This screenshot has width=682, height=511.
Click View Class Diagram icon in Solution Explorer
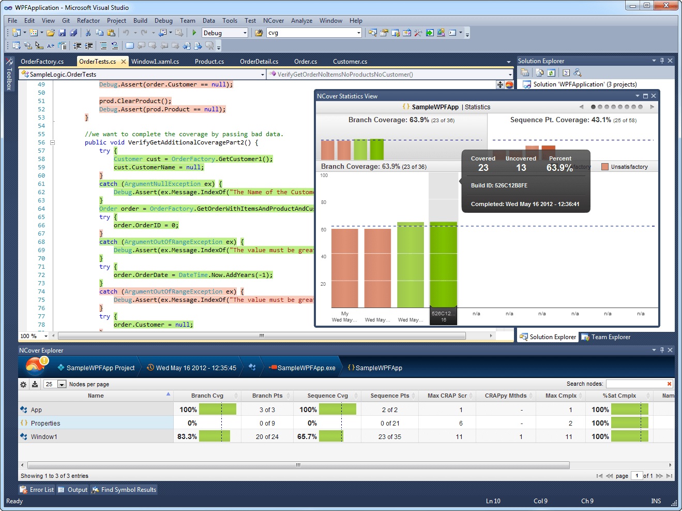[578, 72]
